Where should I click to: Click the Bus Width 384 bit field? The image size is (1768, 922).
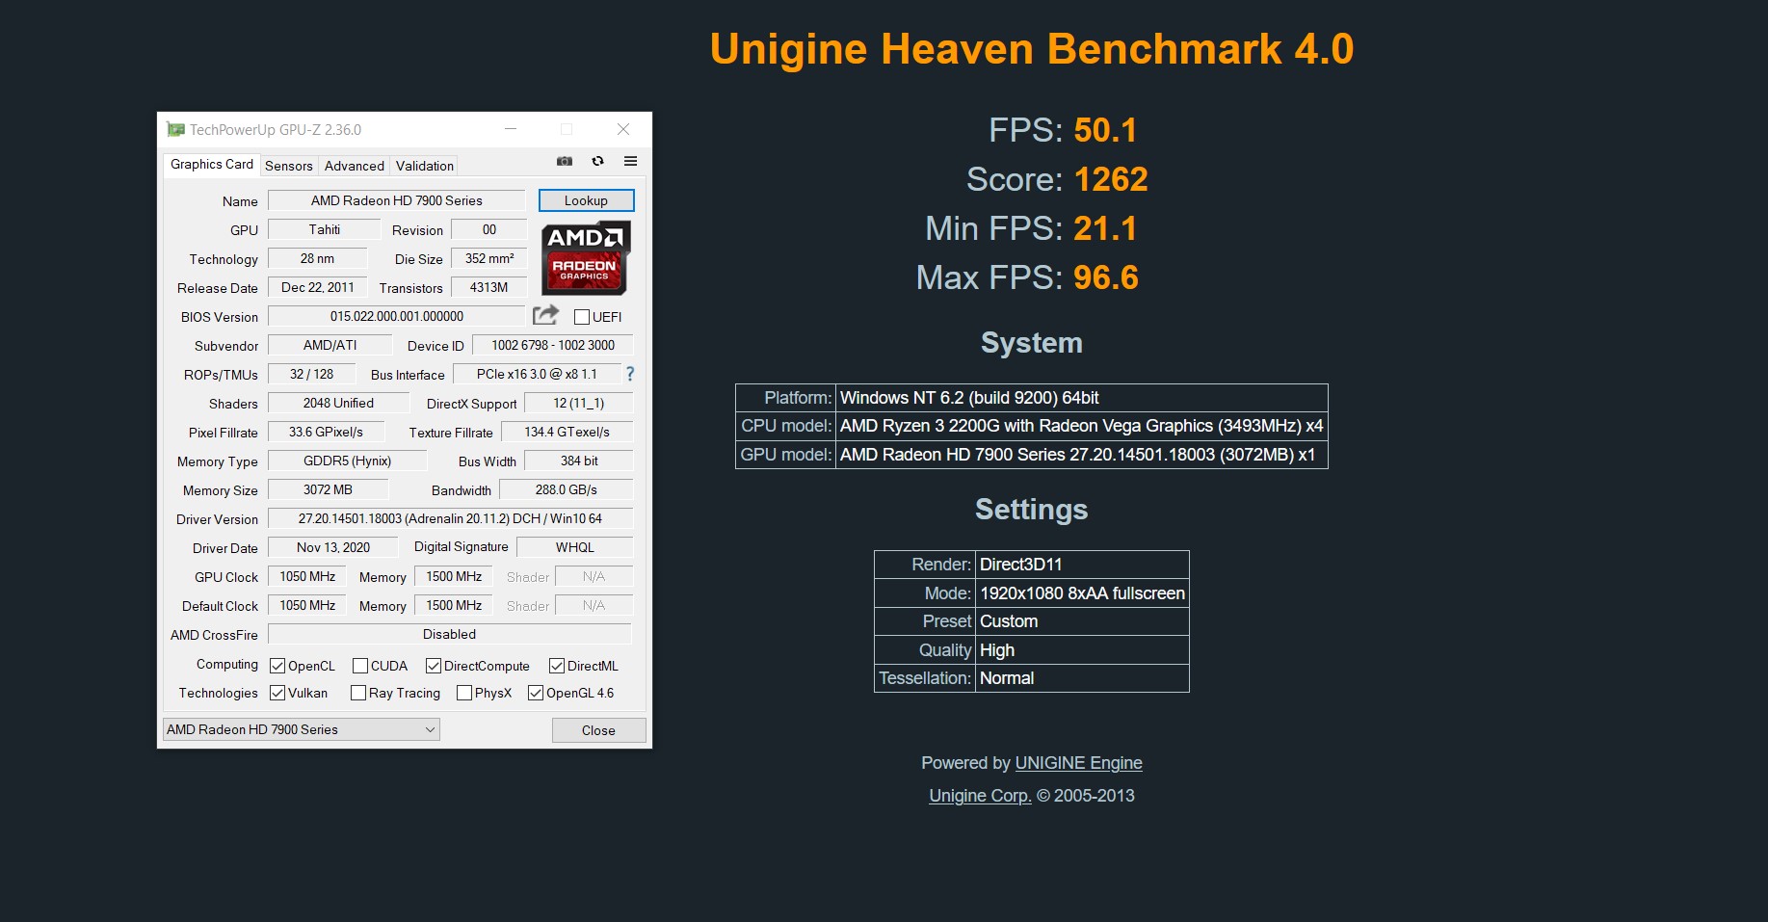pos(579,461)
